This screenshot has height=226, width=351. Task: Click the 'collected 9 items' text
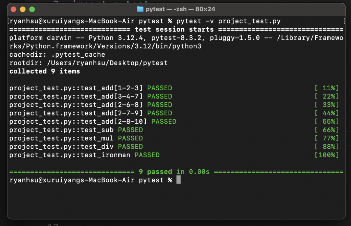45,71
